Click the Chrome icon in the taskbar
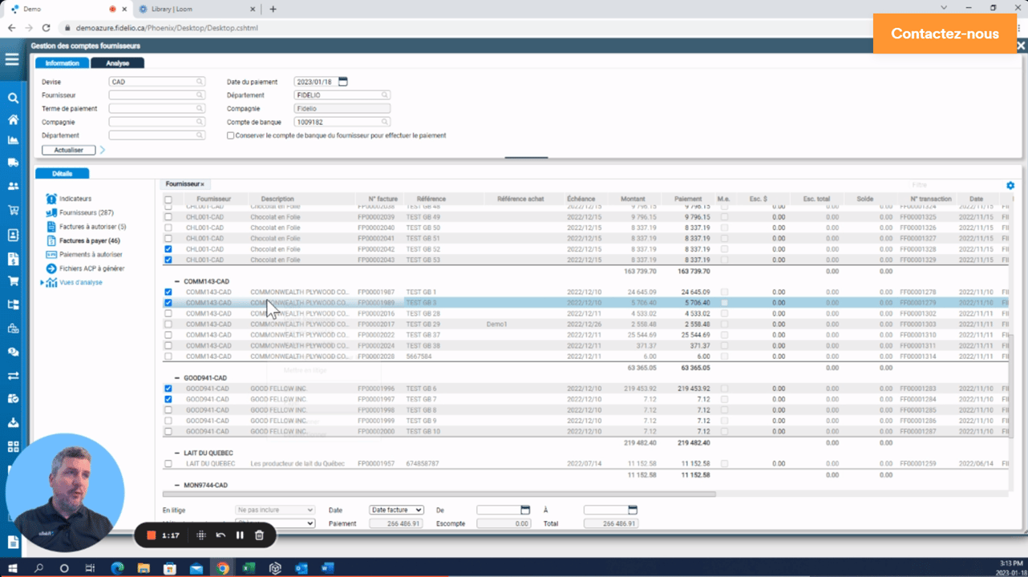 point(222,568)
